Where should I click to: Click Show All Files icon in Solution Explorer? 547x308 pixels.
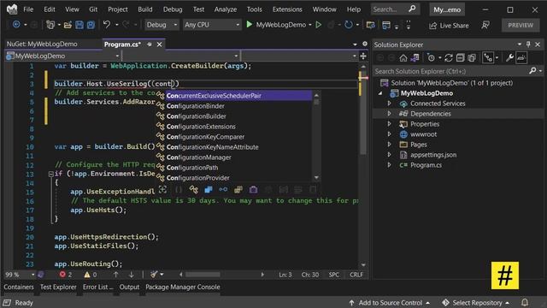(472, 58)
